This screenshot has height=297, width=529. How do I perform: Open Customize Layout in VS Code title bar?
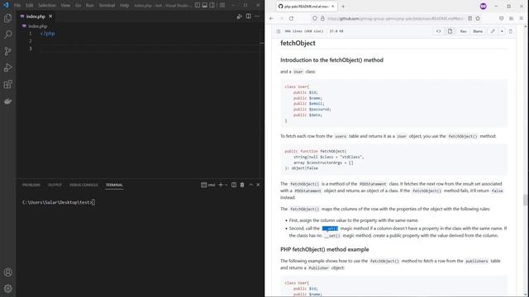[222, 5]
